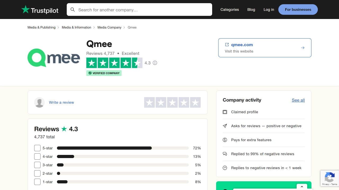Screen dimensions: 339x190
Task: Click the arrow icon in website card
Action: click(x=303, y=48)
